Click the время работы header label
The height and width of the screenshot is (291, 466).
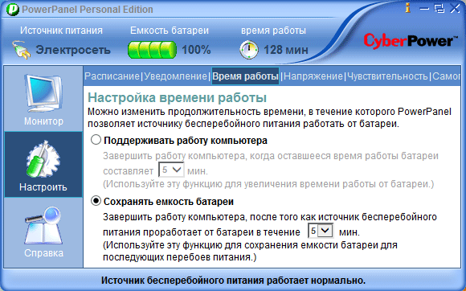pos(273,31)
